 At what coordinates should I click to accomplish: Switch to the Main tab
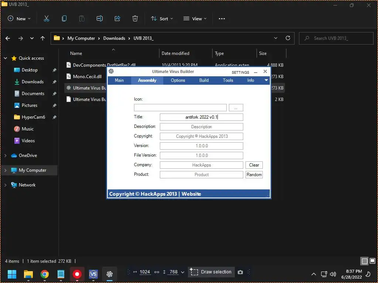(x=119, y=80)
